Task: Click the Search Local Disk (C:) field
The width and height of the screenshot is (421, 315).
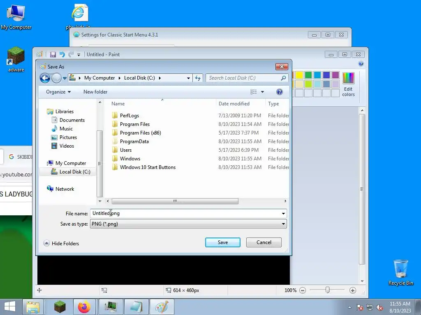Action: 247,78
